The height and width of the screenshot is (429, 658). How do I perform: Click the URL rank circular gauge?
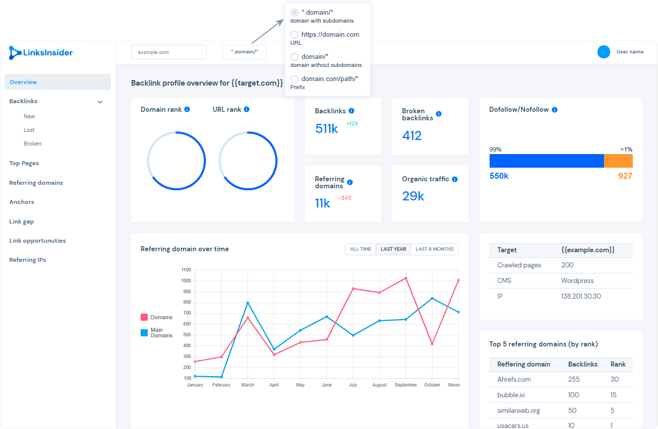[248, 161]
